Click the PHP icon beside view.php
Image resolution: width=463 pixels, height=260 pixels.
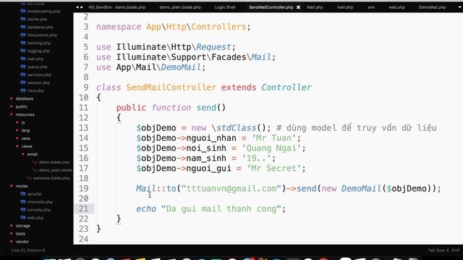22,91
